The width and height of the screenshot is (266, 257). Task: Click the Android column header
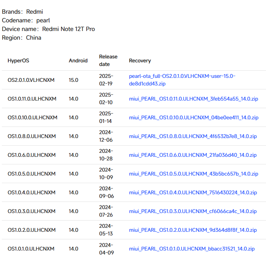point(78,61)
